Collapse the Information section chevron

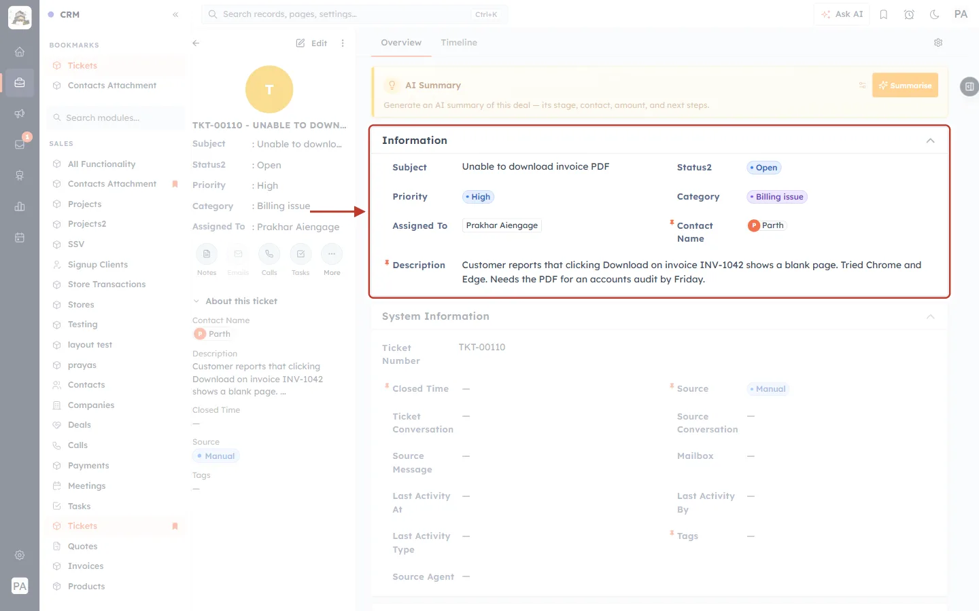tap(930, 141)
